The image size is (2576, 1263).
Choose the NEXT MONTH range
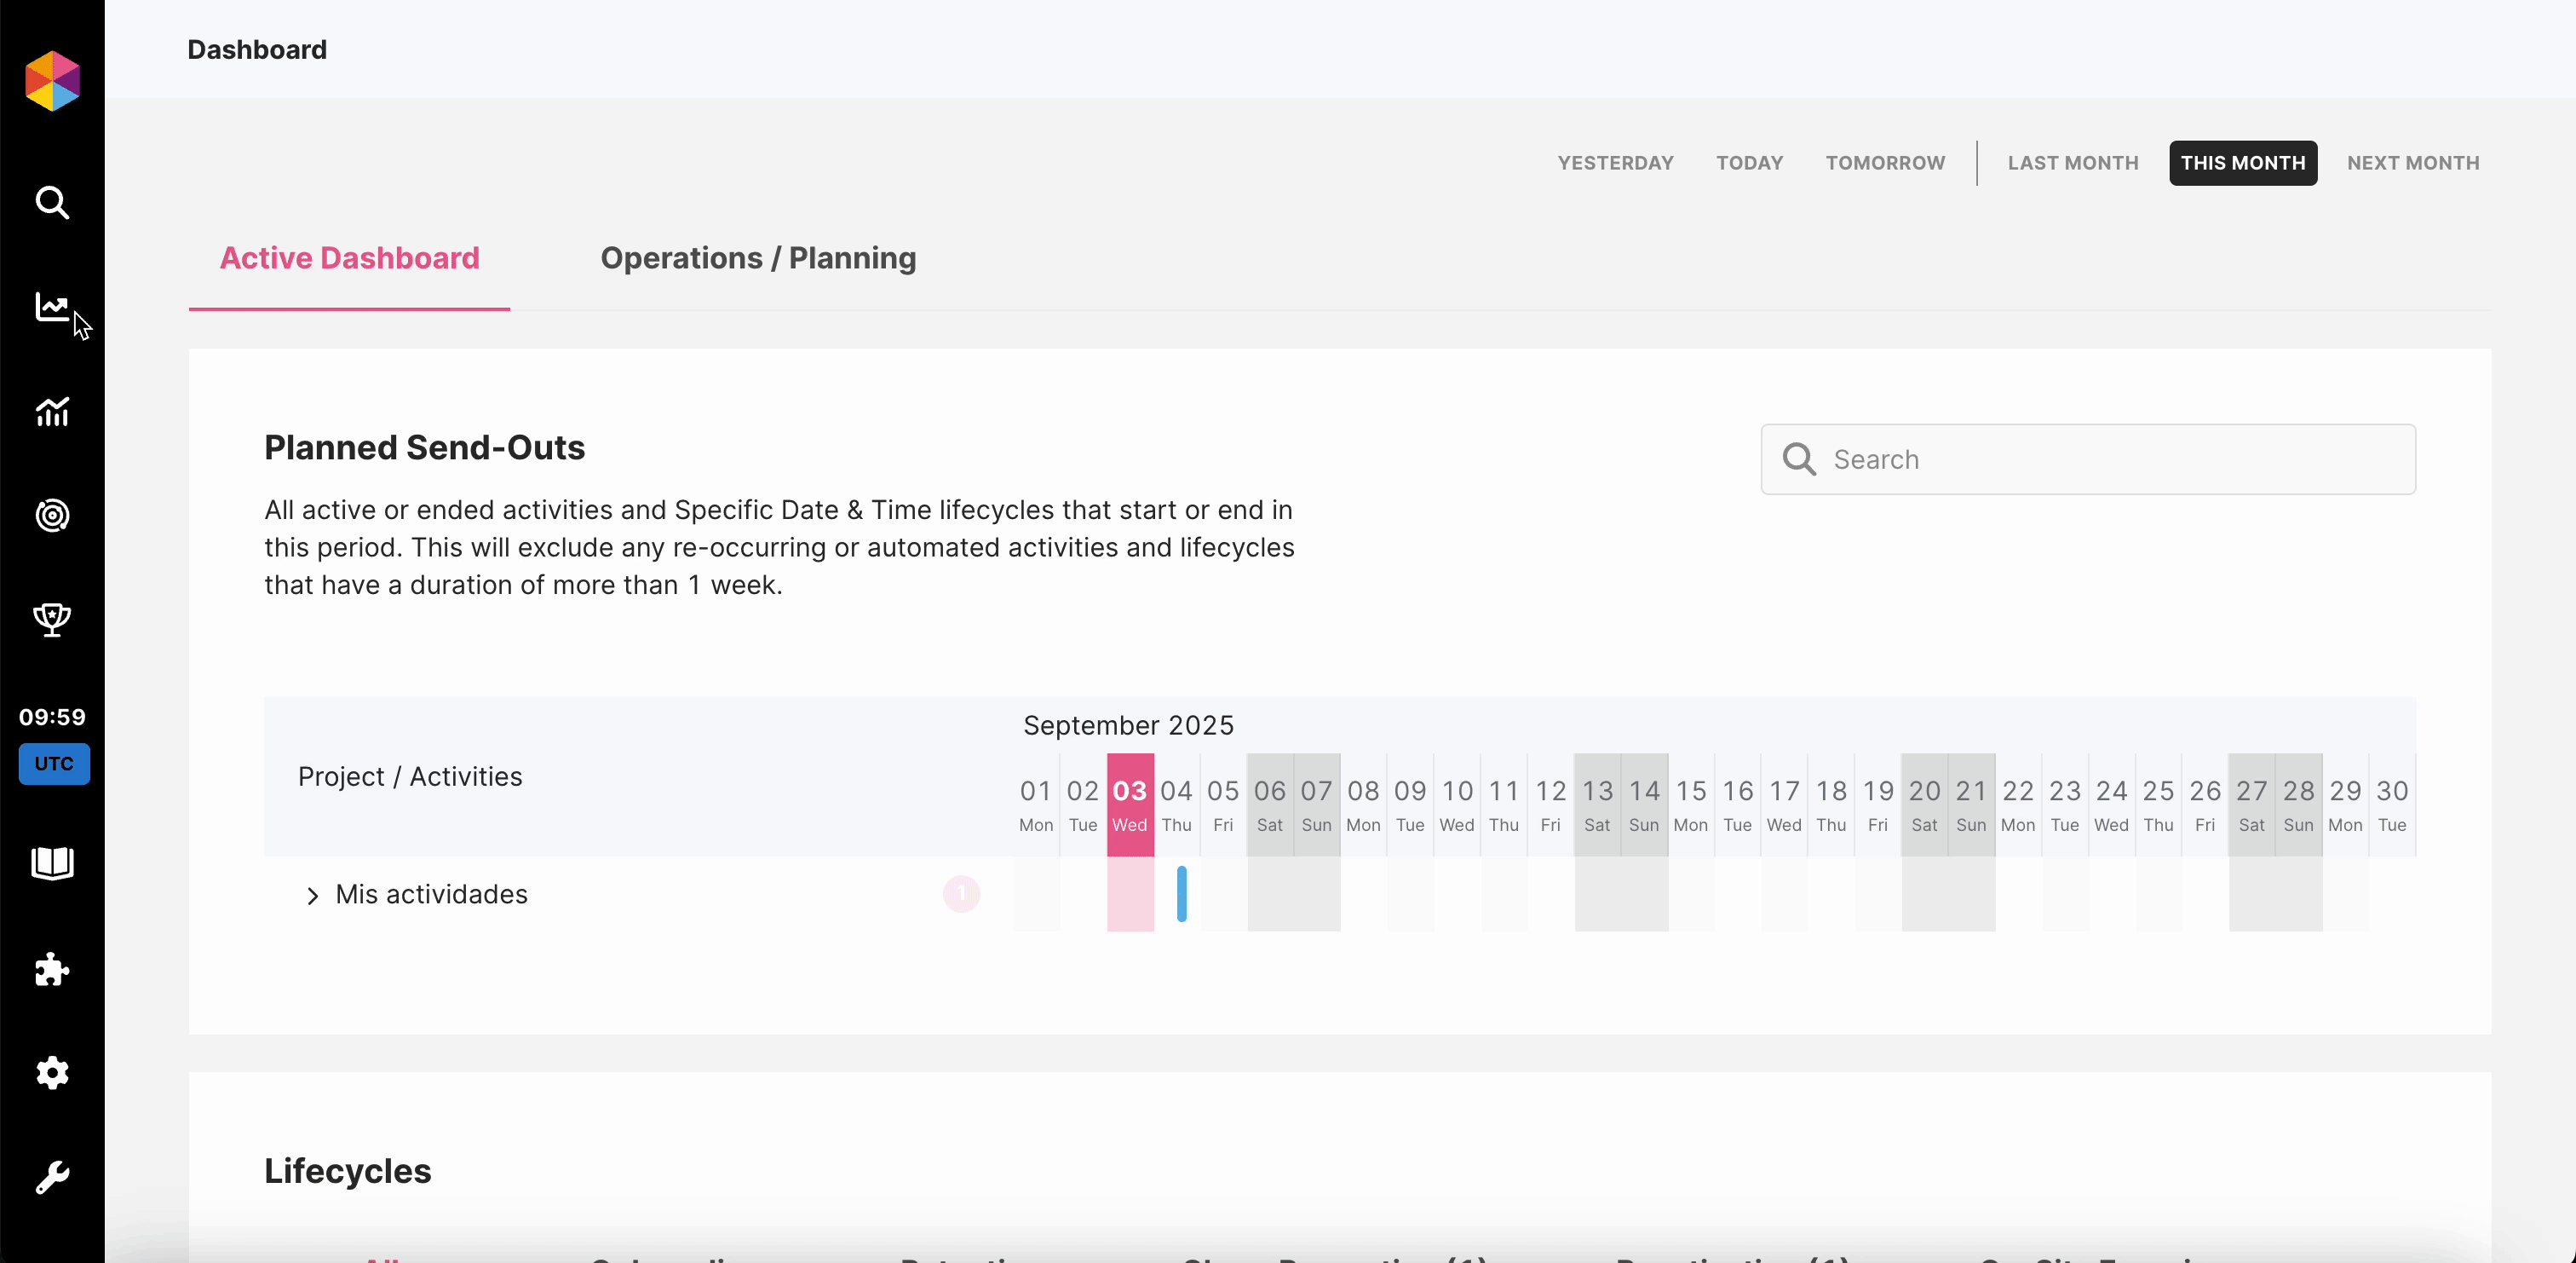[2412, 163]
